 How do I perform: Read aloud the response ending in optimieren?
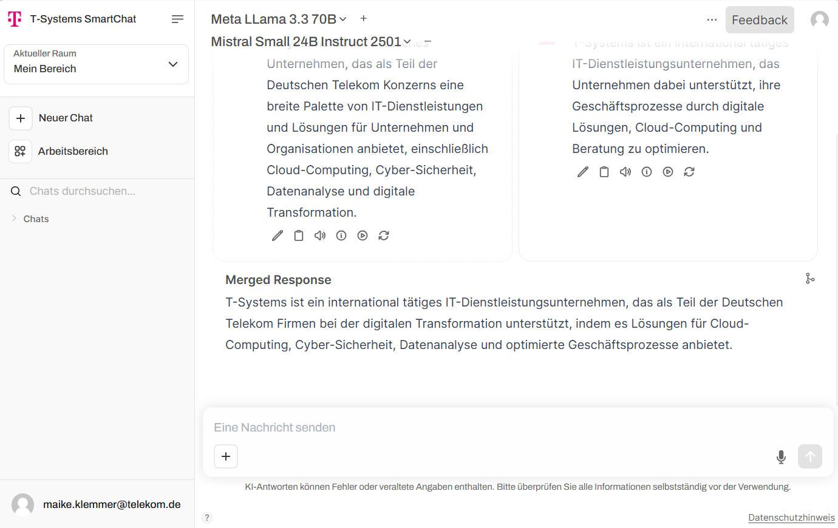[x=625, y=172]
